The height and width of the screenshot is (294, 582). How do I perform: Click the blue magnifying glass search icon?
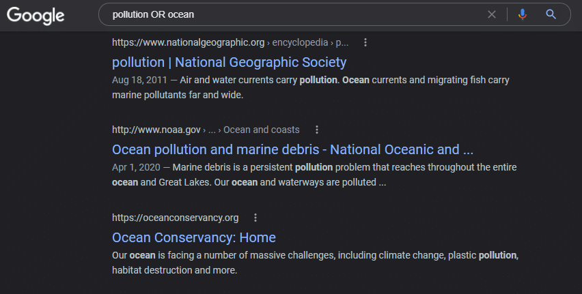[x=551, y=14]
